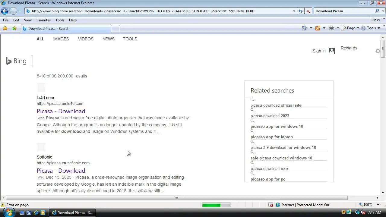Open the Rewards link

pos(349,48)
